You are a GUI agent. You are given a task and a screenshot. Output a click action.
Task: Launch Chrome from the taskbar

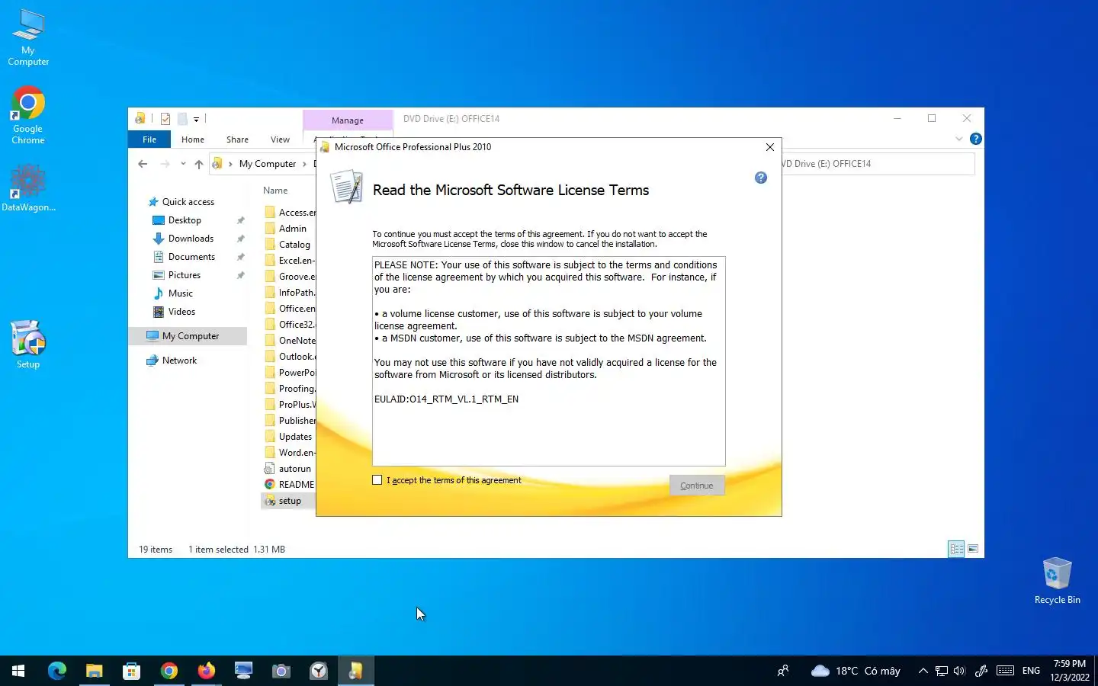(169, 671)
